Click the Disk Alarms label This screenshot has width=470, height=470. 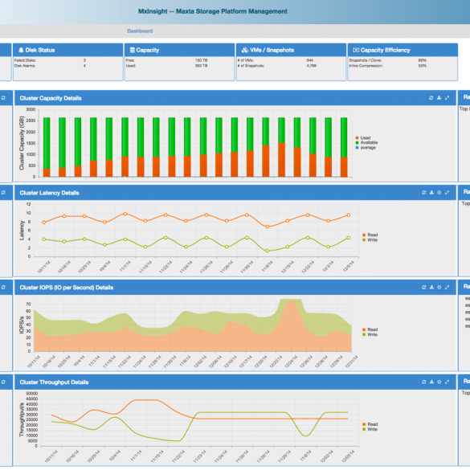tap(25, 66)
